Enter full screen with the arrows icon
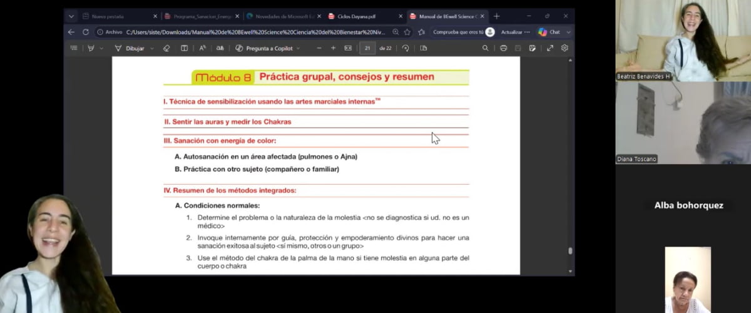Image resolution: width=751 pixels, height=313 pixels. 550,48
